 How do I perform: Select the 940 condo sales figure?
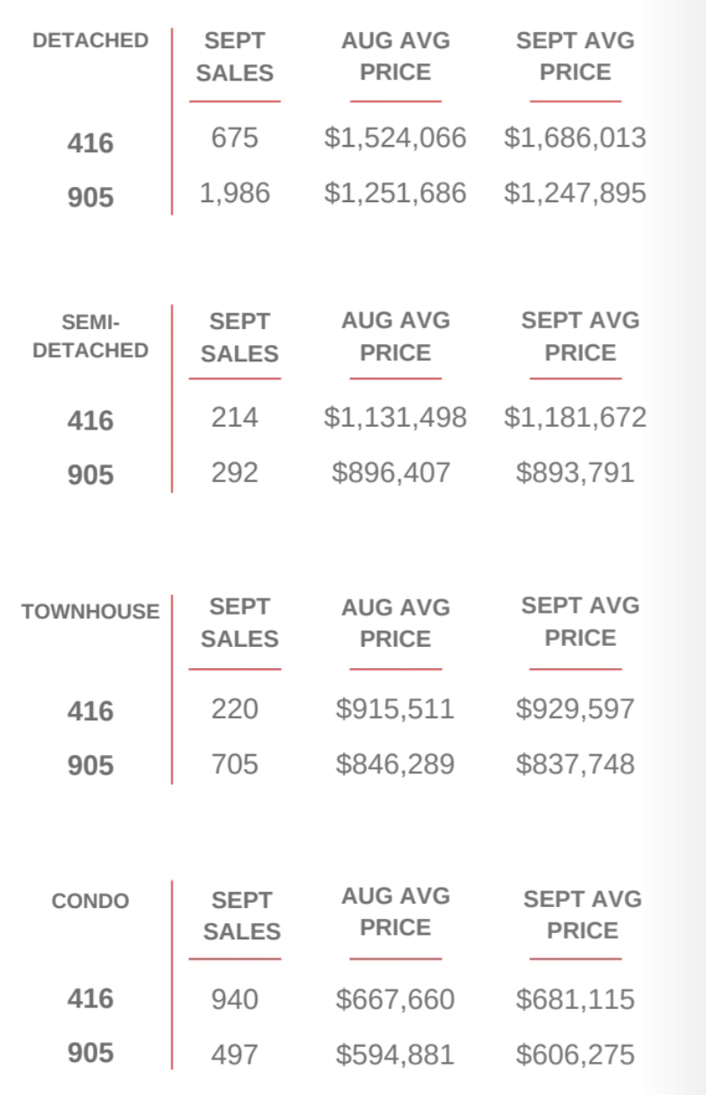235,999
